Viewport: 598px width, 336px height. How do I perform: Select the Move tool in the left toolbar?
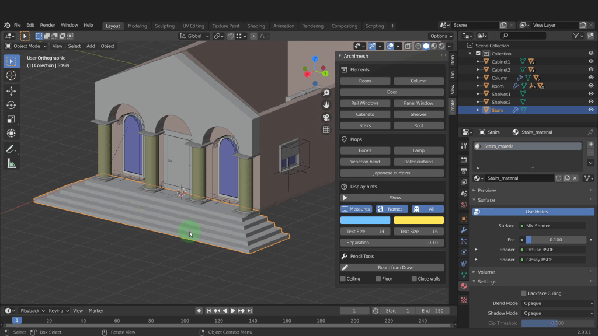[11, 90]
